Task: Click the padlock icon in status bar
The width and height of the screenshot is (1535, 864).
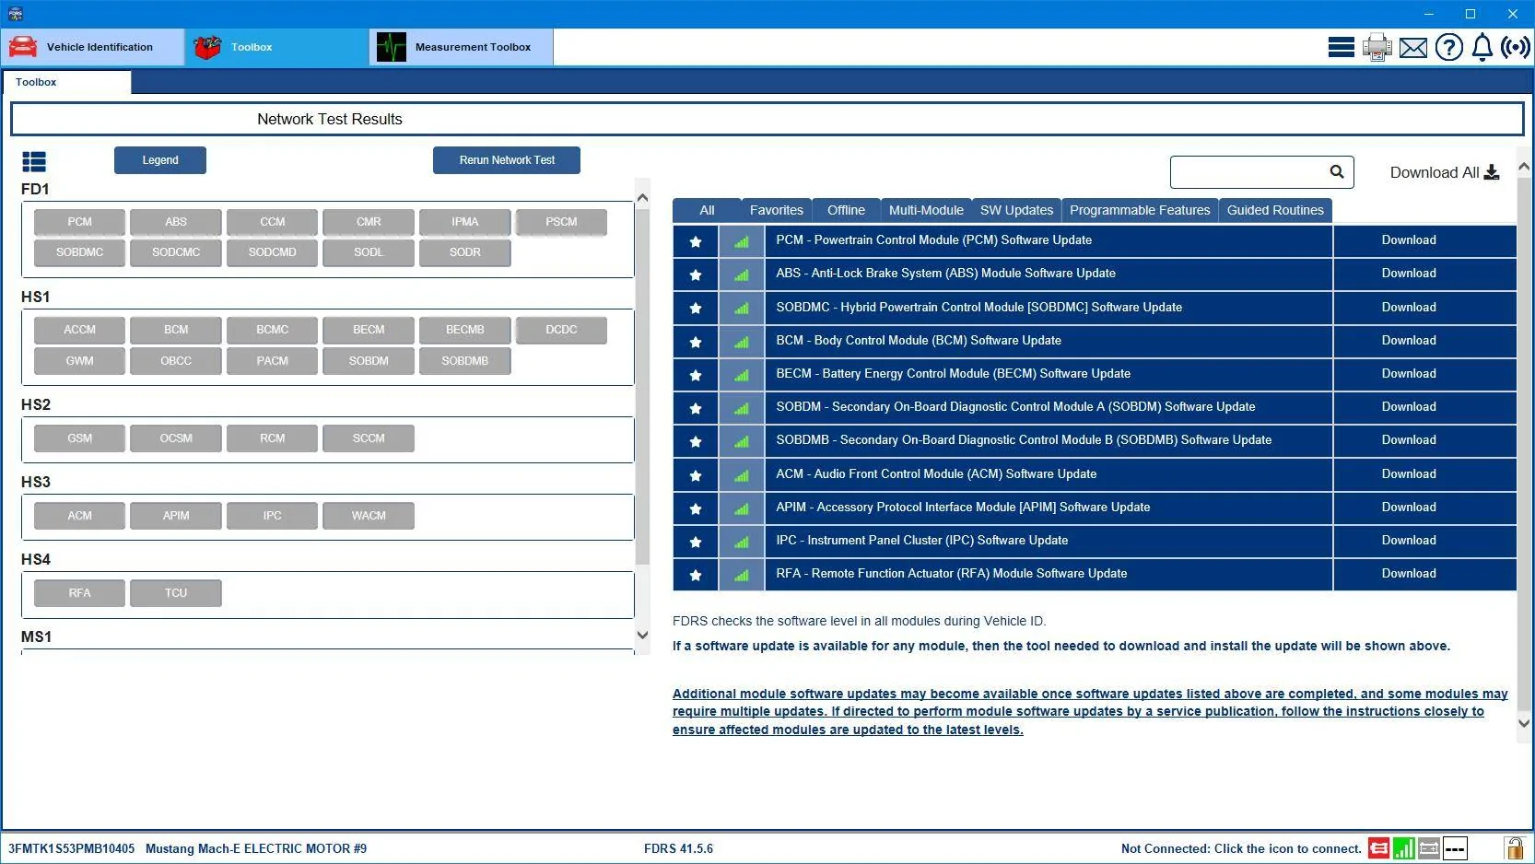Action: pyautogui.click(x=1514, y=847)
